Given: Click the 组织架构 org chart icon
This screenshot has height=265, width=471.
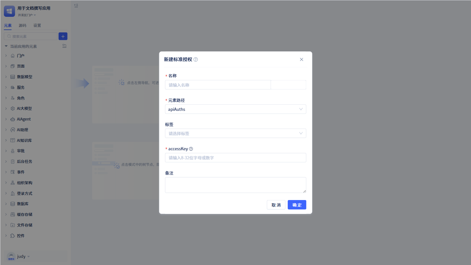Looking at the screenshot, I should [x=13, y=183].
